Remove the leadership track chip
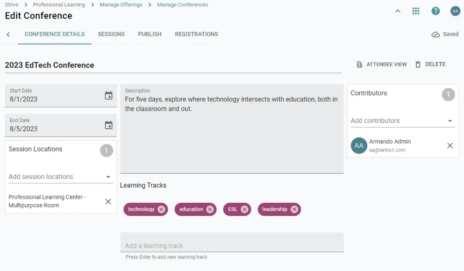This screenshot has width=464, height=271. (x=294, y=209)
